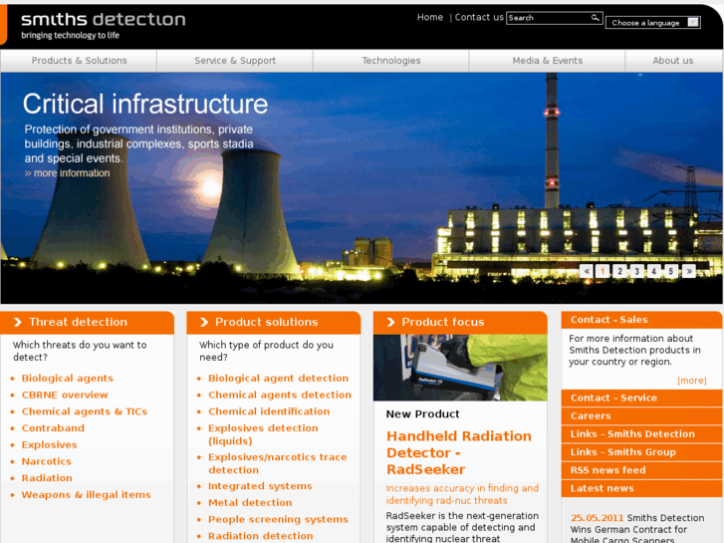The width and height of the screenshot is (724, 543).
Task: Expand Links - Smiths Detection section
Action: coord(641,434)
